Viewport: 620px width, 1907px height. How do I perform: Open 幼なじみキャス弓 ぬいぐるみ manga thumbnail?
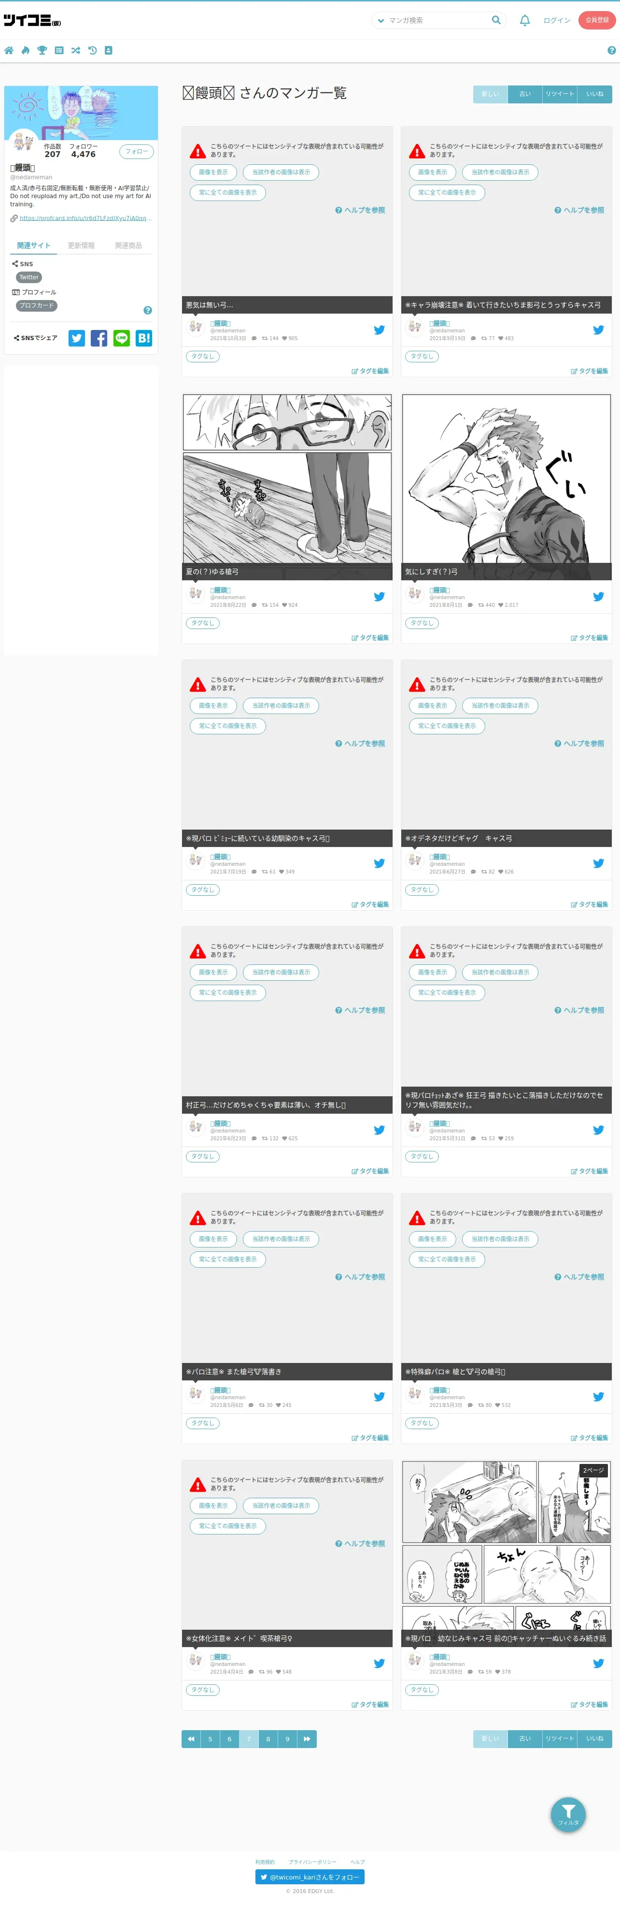[507, 1553]
